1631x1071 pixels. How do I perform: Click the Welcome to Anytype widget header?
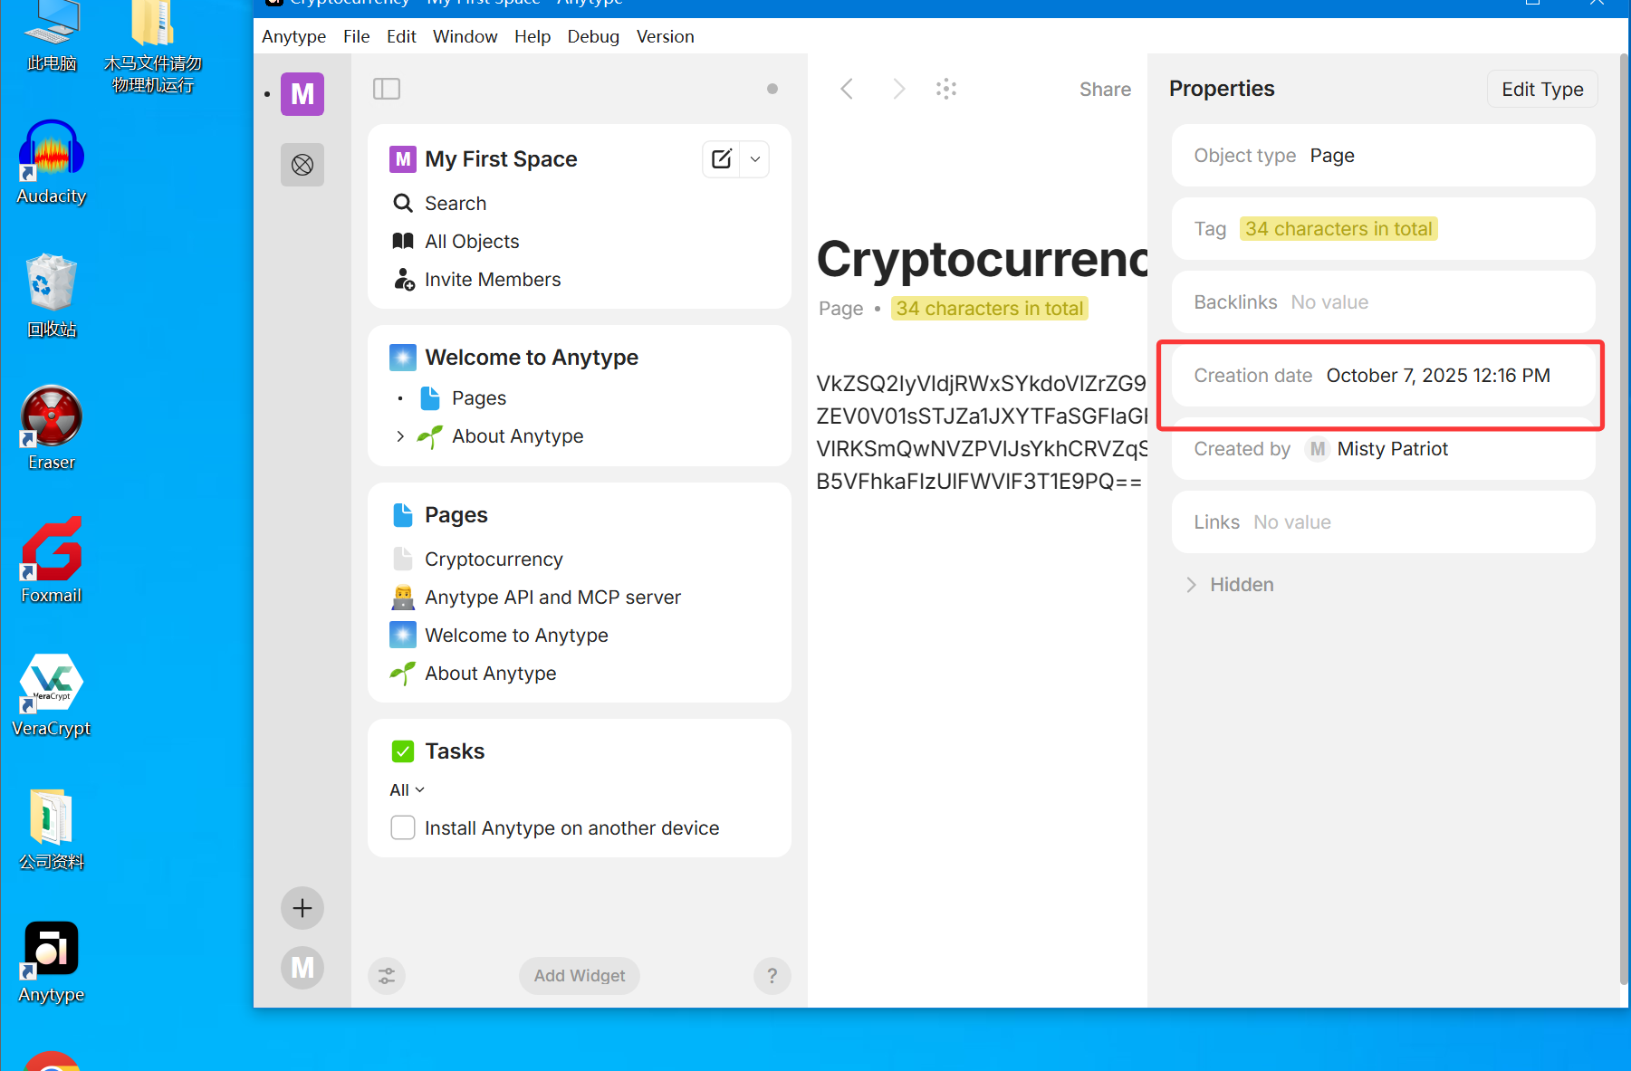532,358
